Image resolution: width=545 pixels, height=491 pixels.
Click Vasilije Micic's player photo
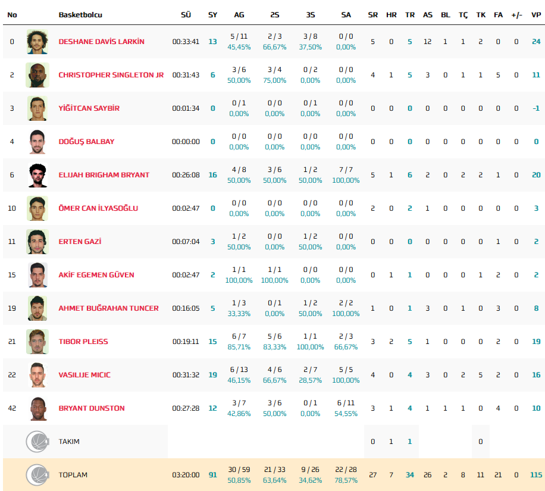(x=37, y=375)
